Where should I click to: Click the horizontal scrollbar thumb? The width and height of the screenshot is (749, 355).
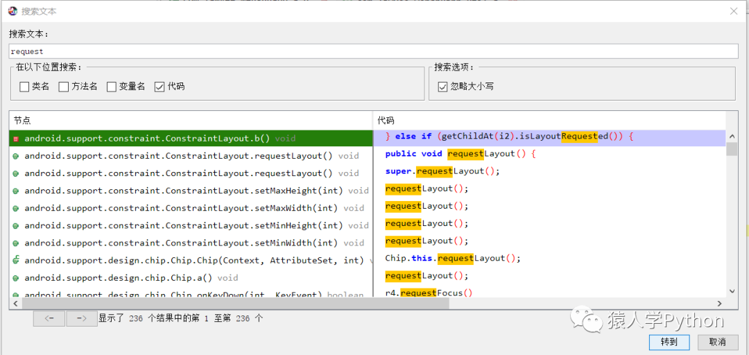coord(235,304)
